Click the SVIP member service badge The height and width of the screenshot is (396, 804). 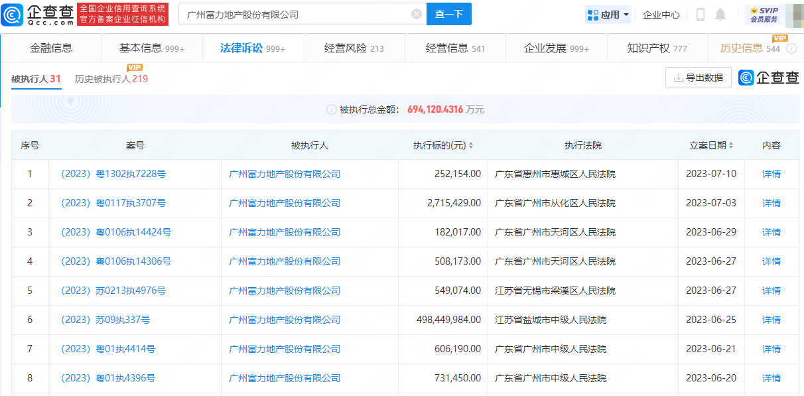point(764,15)
